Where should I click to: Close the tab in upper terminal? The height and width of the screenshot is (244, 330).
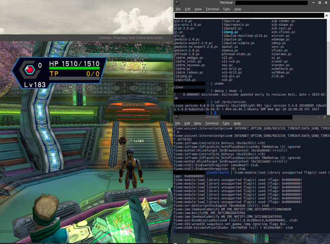coord(326,15)
